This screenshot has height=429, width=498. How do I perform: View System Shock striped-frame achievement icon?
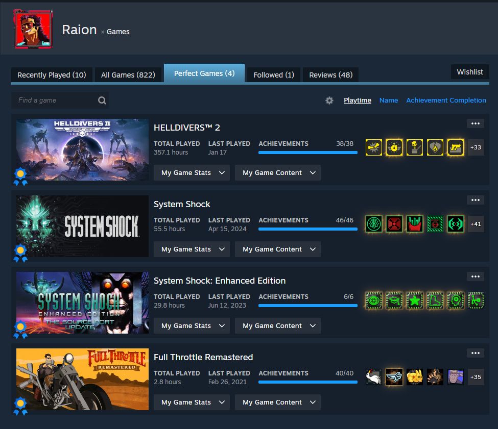click(435, 224)
